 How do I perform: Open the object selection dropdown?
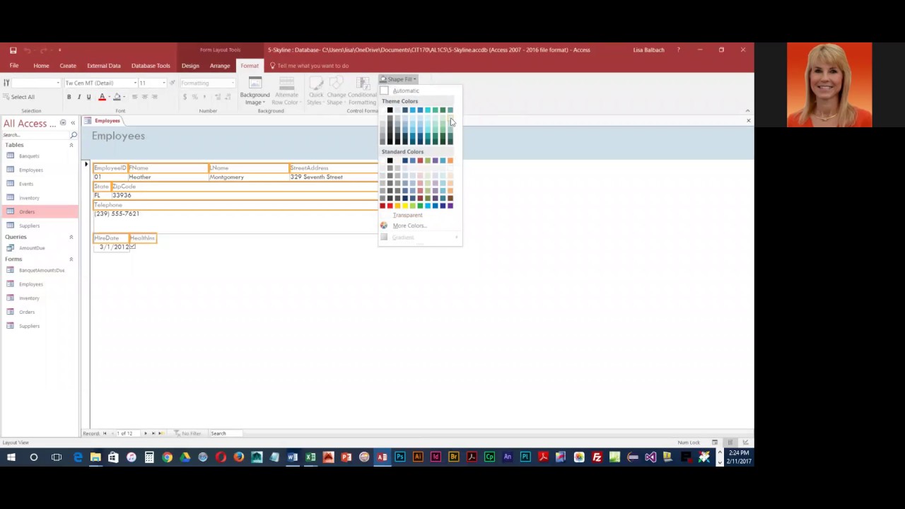[58, 83]
